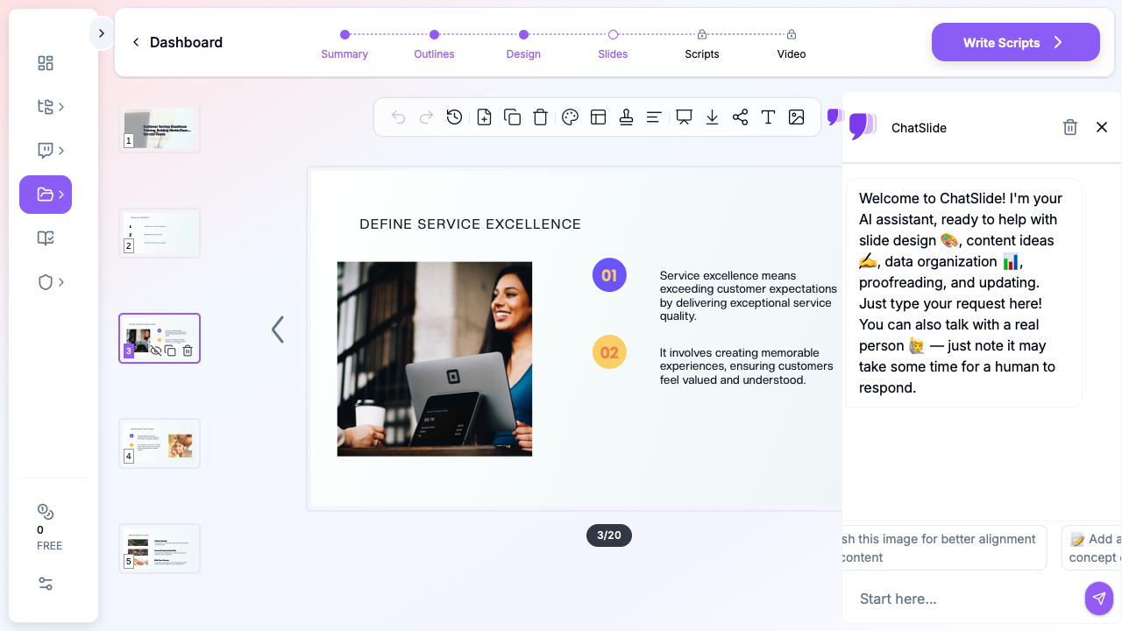Open the version history icon in toolbar
The height and width of the screenshot is (631, 1122).
[x=454, y=117]
